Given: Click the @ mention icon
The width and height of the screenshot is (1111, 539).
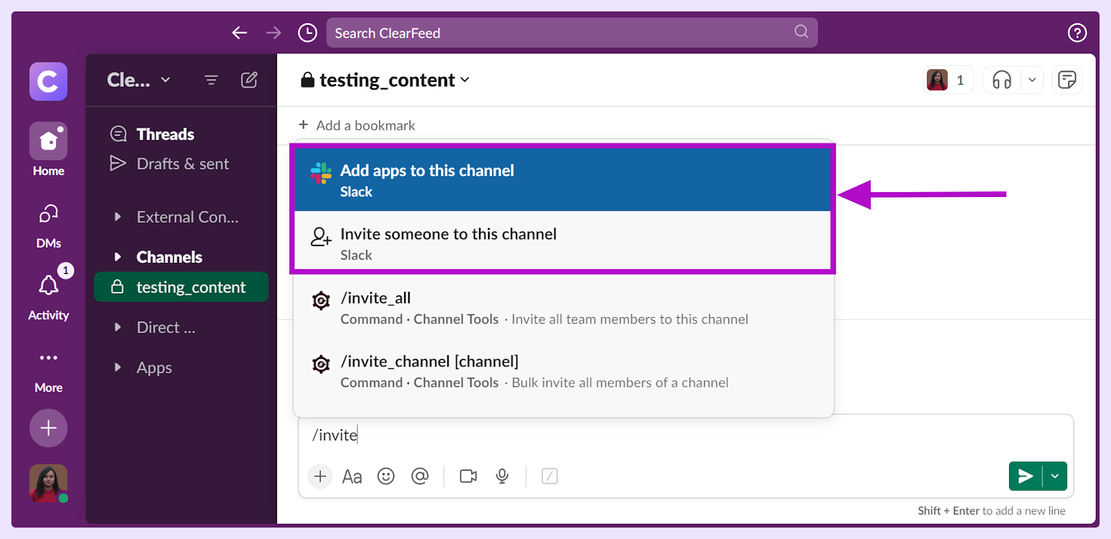Looking at the screenshot, I should [420, 476].
